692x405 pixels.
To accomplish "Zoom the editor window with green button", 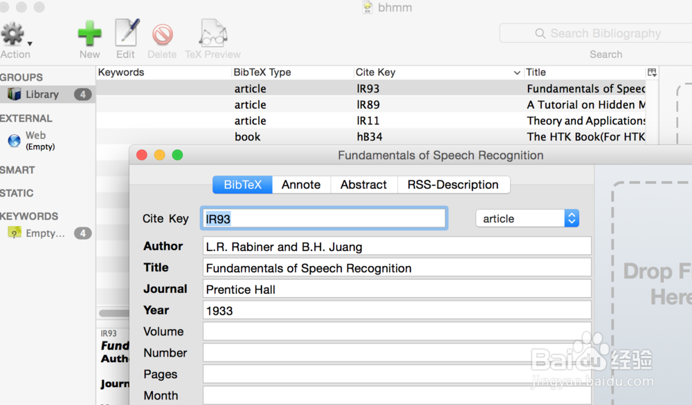I will 177,155.
